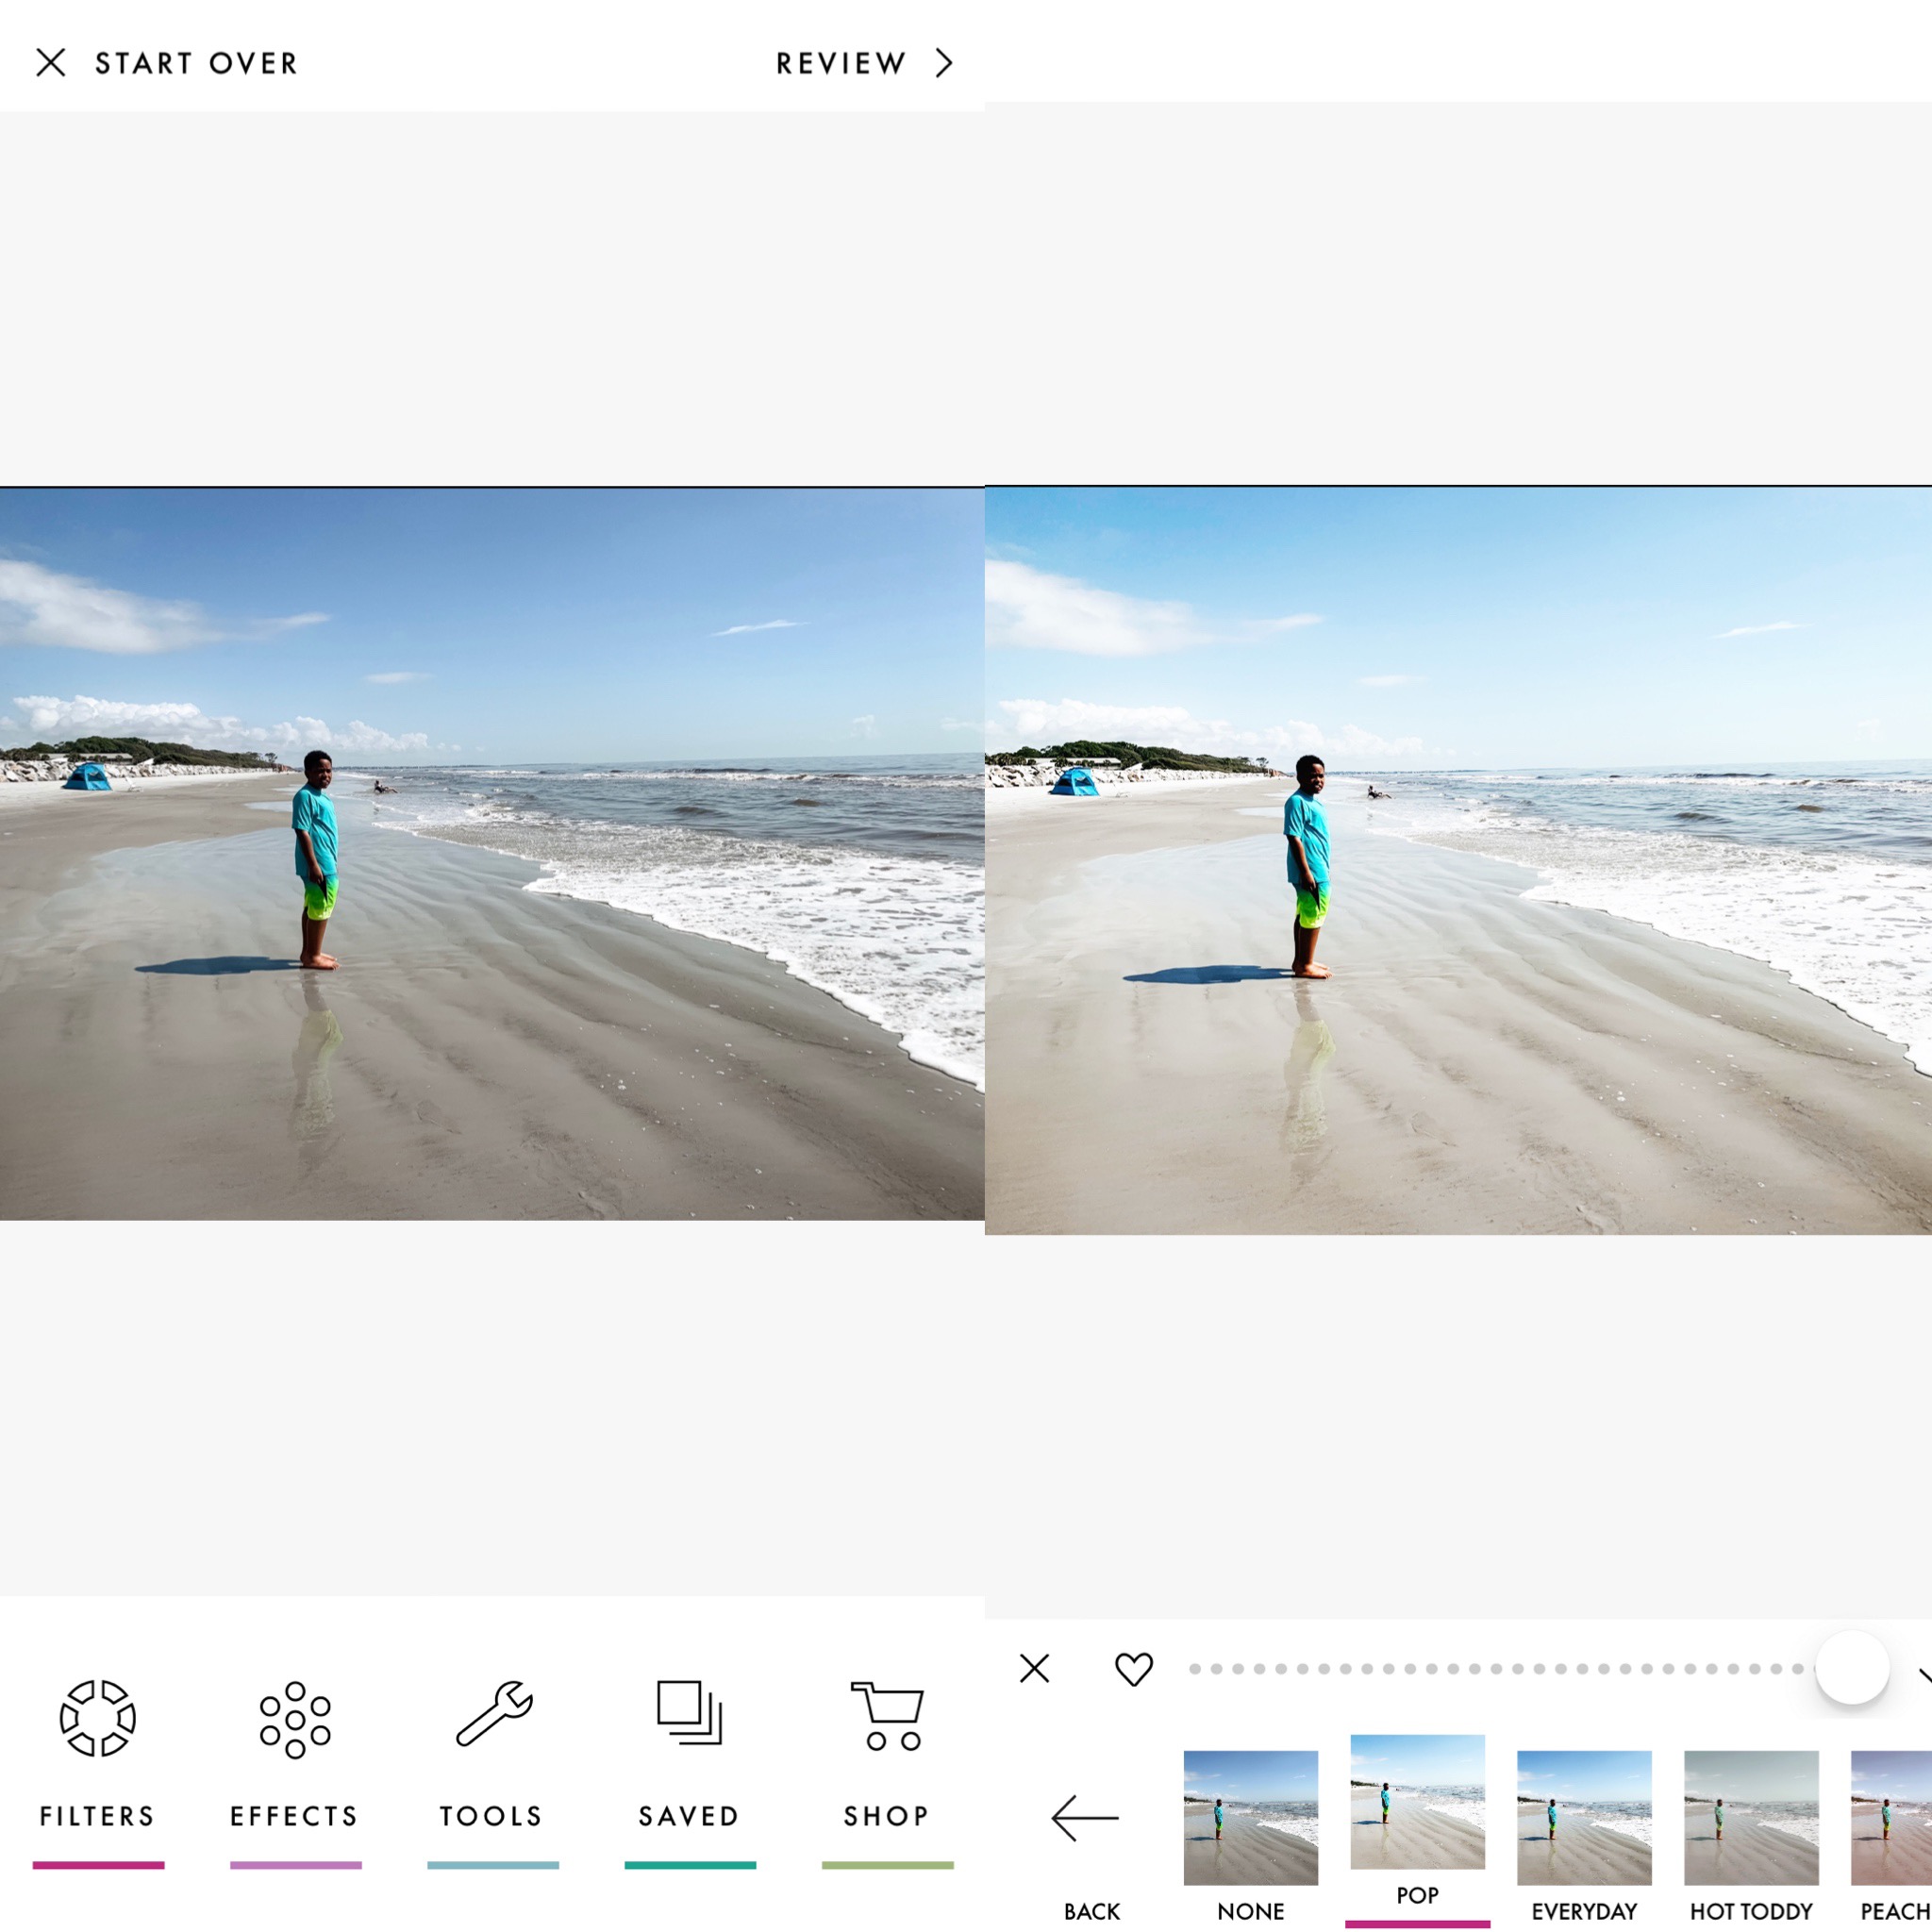Select the HOT TODDY filter thumbnail

[x=1751, y=1817]
